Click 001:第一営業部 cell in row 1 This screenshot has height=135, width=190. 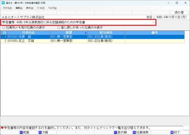(x=69, y=37)
